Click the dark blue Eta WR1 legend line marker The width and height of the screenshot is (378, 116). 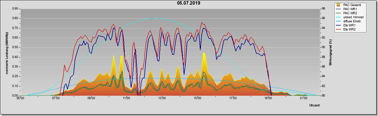338,25
